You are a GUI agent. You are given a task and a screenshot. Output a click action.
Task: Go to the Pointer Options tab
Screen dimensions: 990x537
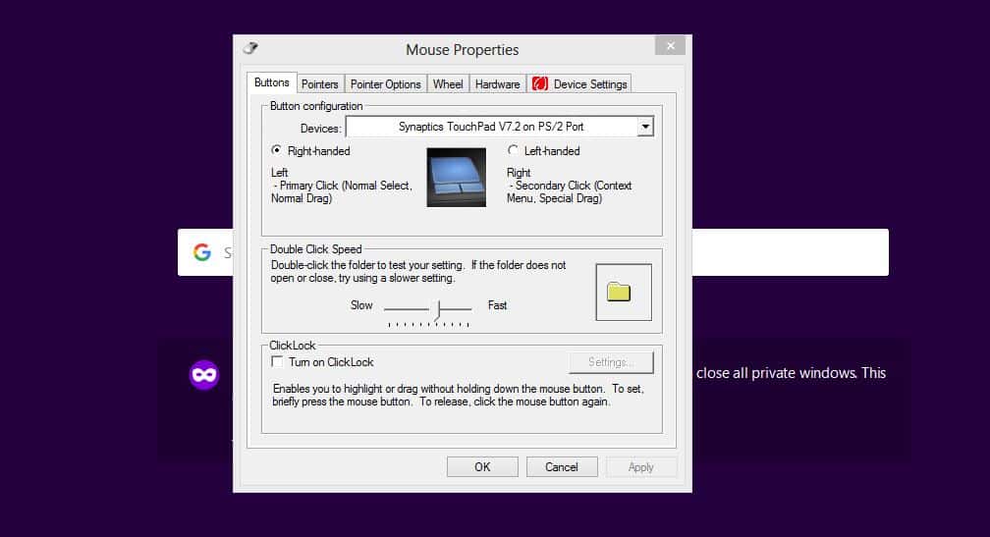386,84
